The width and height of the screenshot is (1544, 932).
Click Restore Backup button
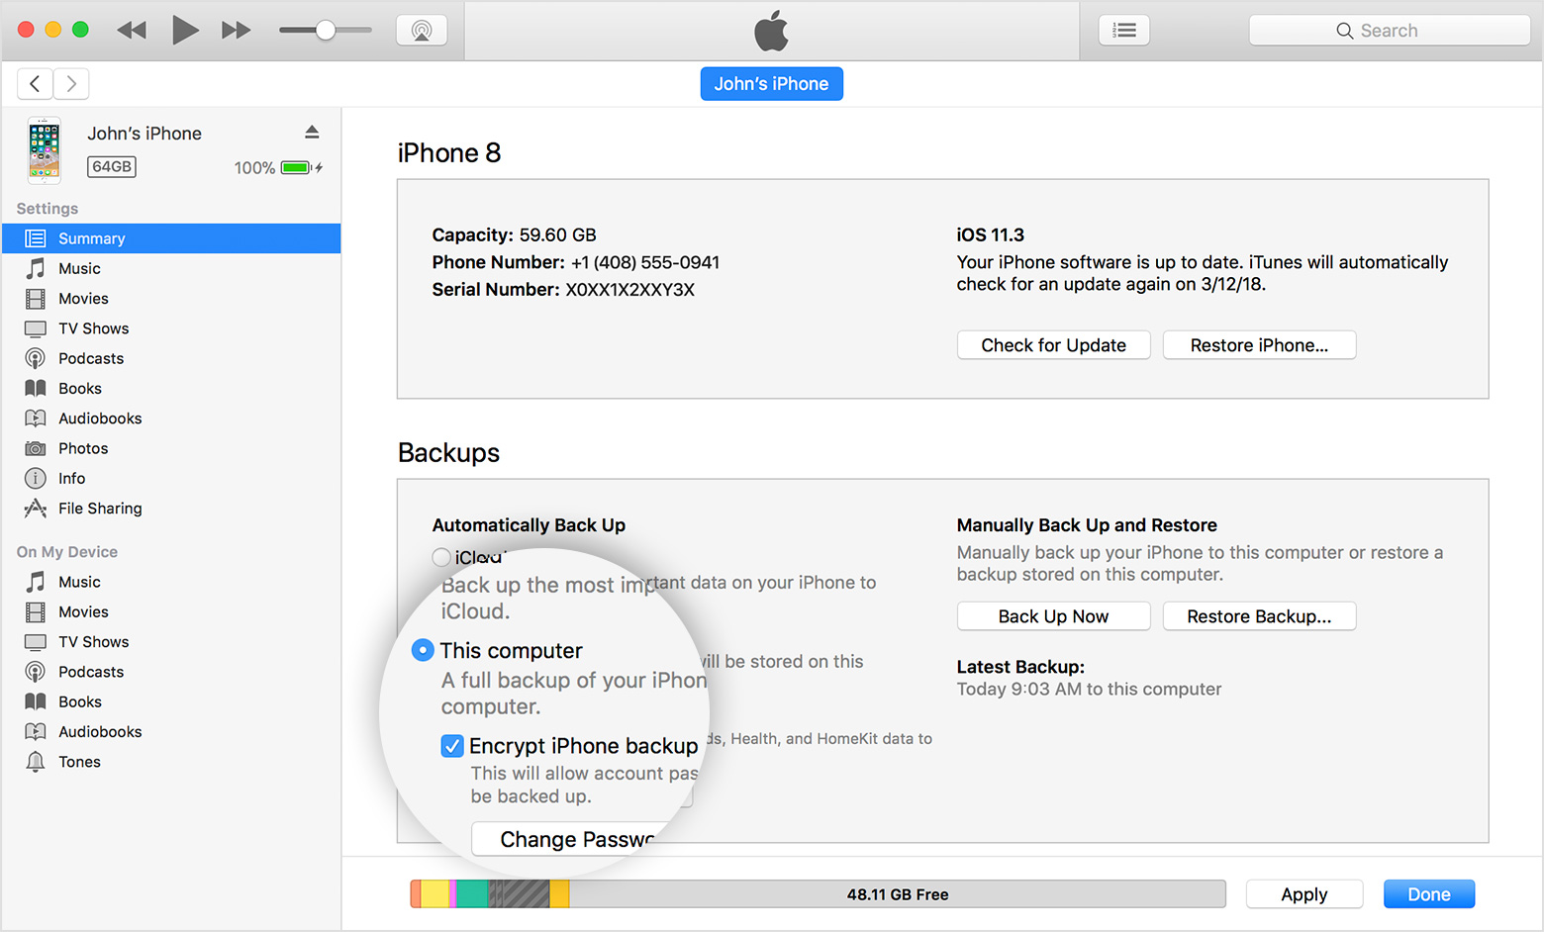(x=1259, y=616)
